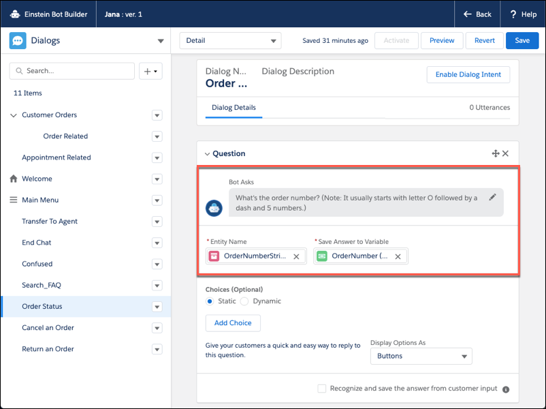The width and height of the screenshot is (546, 409).
Task: Switch to the 0 Utterances tab
Action: (x=489, y=108)
